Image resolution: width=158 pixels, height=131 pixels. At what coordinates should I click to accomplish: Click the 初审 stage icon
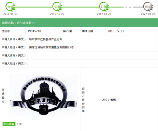[57, 7]
